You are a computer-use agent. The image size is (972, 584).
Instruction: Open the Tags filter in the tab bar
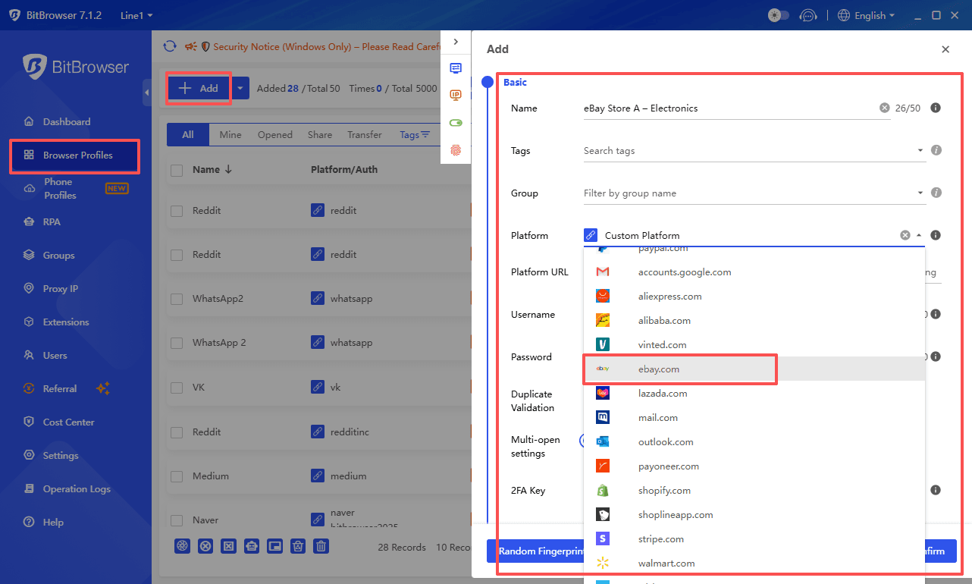point(415,135)
